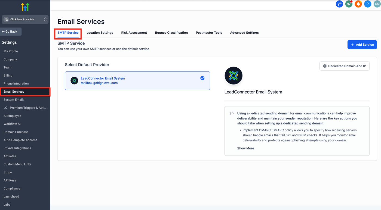Click the LeadConnector logo in provider card
Screen dimensions: 381x210
pos(74,80)
